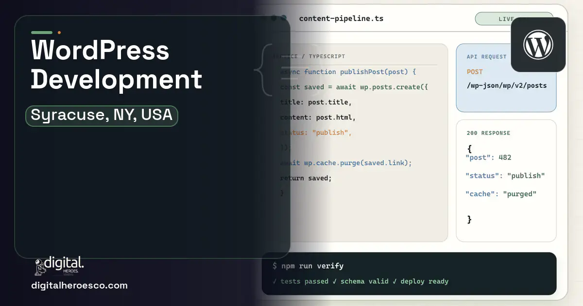Click the /wp-json/wp/v2/posts endpoint

coord(507,85)
